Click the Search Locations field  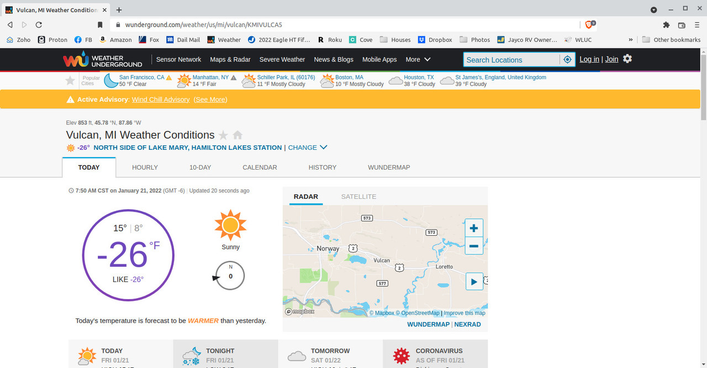click(x=511, y=59)
